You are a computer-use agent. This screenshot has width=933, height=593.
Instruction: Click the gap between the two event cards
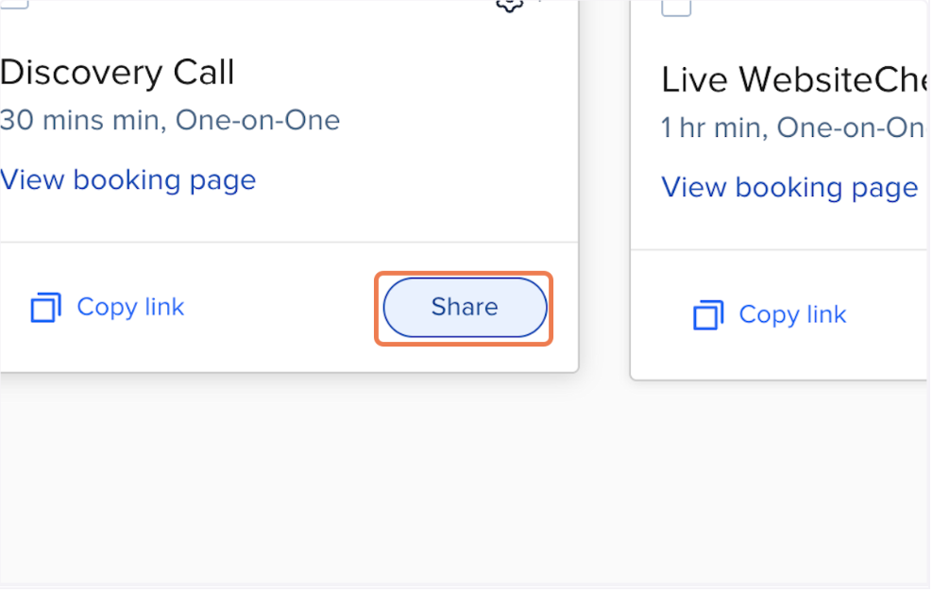coord(604,189)
